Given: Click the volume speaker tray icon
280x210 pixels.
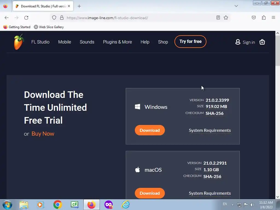Looking at the screenshot, I should click(252, 205).
